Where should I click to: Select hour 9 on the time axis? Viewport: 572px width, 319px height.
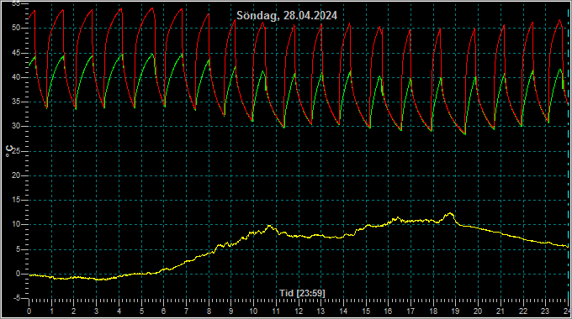231,311
